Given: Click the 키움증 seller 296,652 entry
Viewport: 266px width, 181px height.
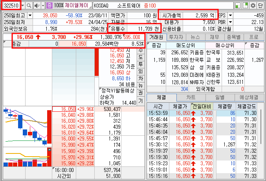Looking at the screenshot, I should click(185, 52).
